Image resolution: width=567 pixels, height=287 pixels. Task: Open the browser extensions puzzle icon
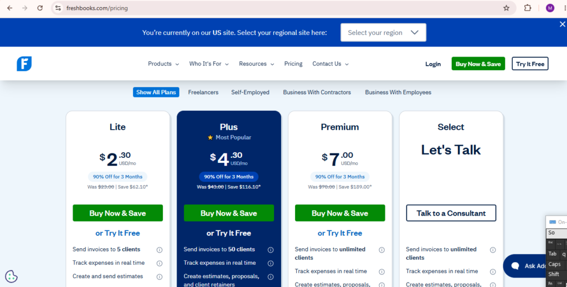[528, 8]
